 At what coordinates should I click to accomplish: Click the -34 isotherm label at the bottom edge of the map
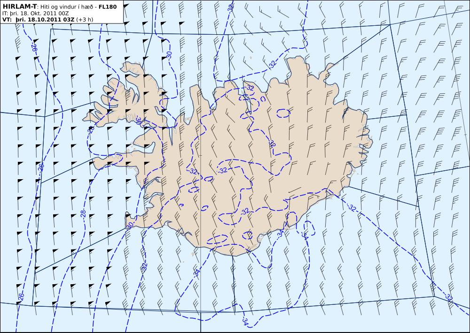click(x=245, y=322)
